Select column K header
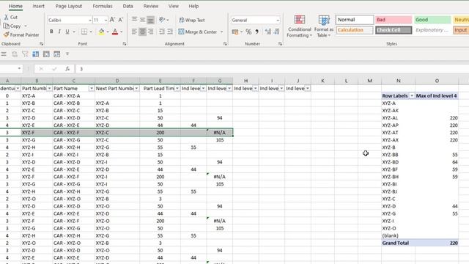The width and height of the screenshot is (469, 264). point(322,81)
